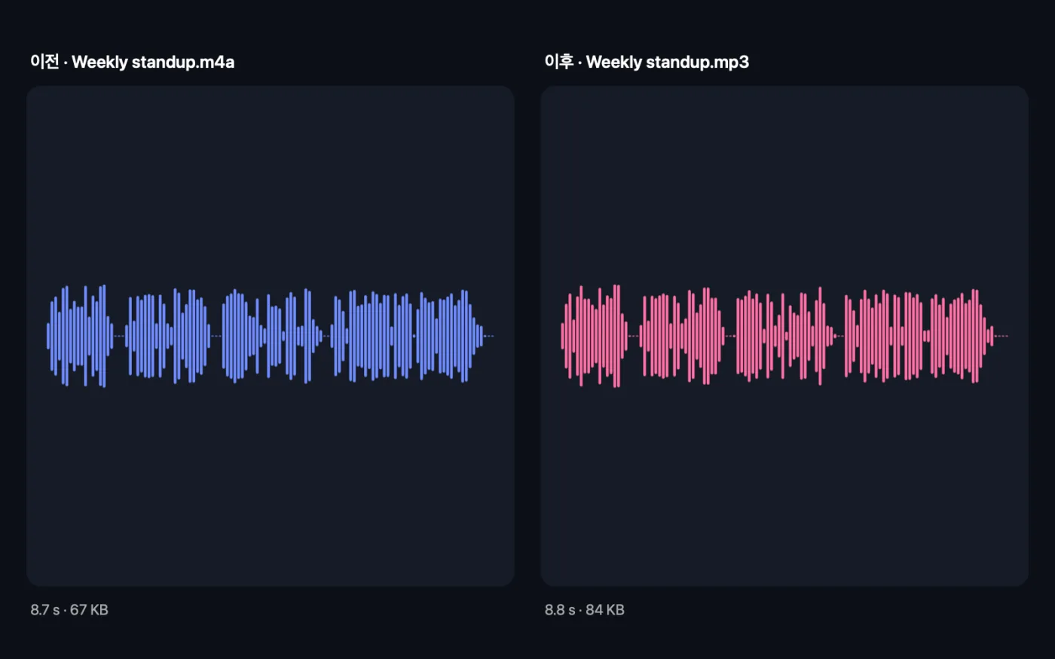
Task: Click the "8.8 s · 84 KB" file info
Action: 585,610
